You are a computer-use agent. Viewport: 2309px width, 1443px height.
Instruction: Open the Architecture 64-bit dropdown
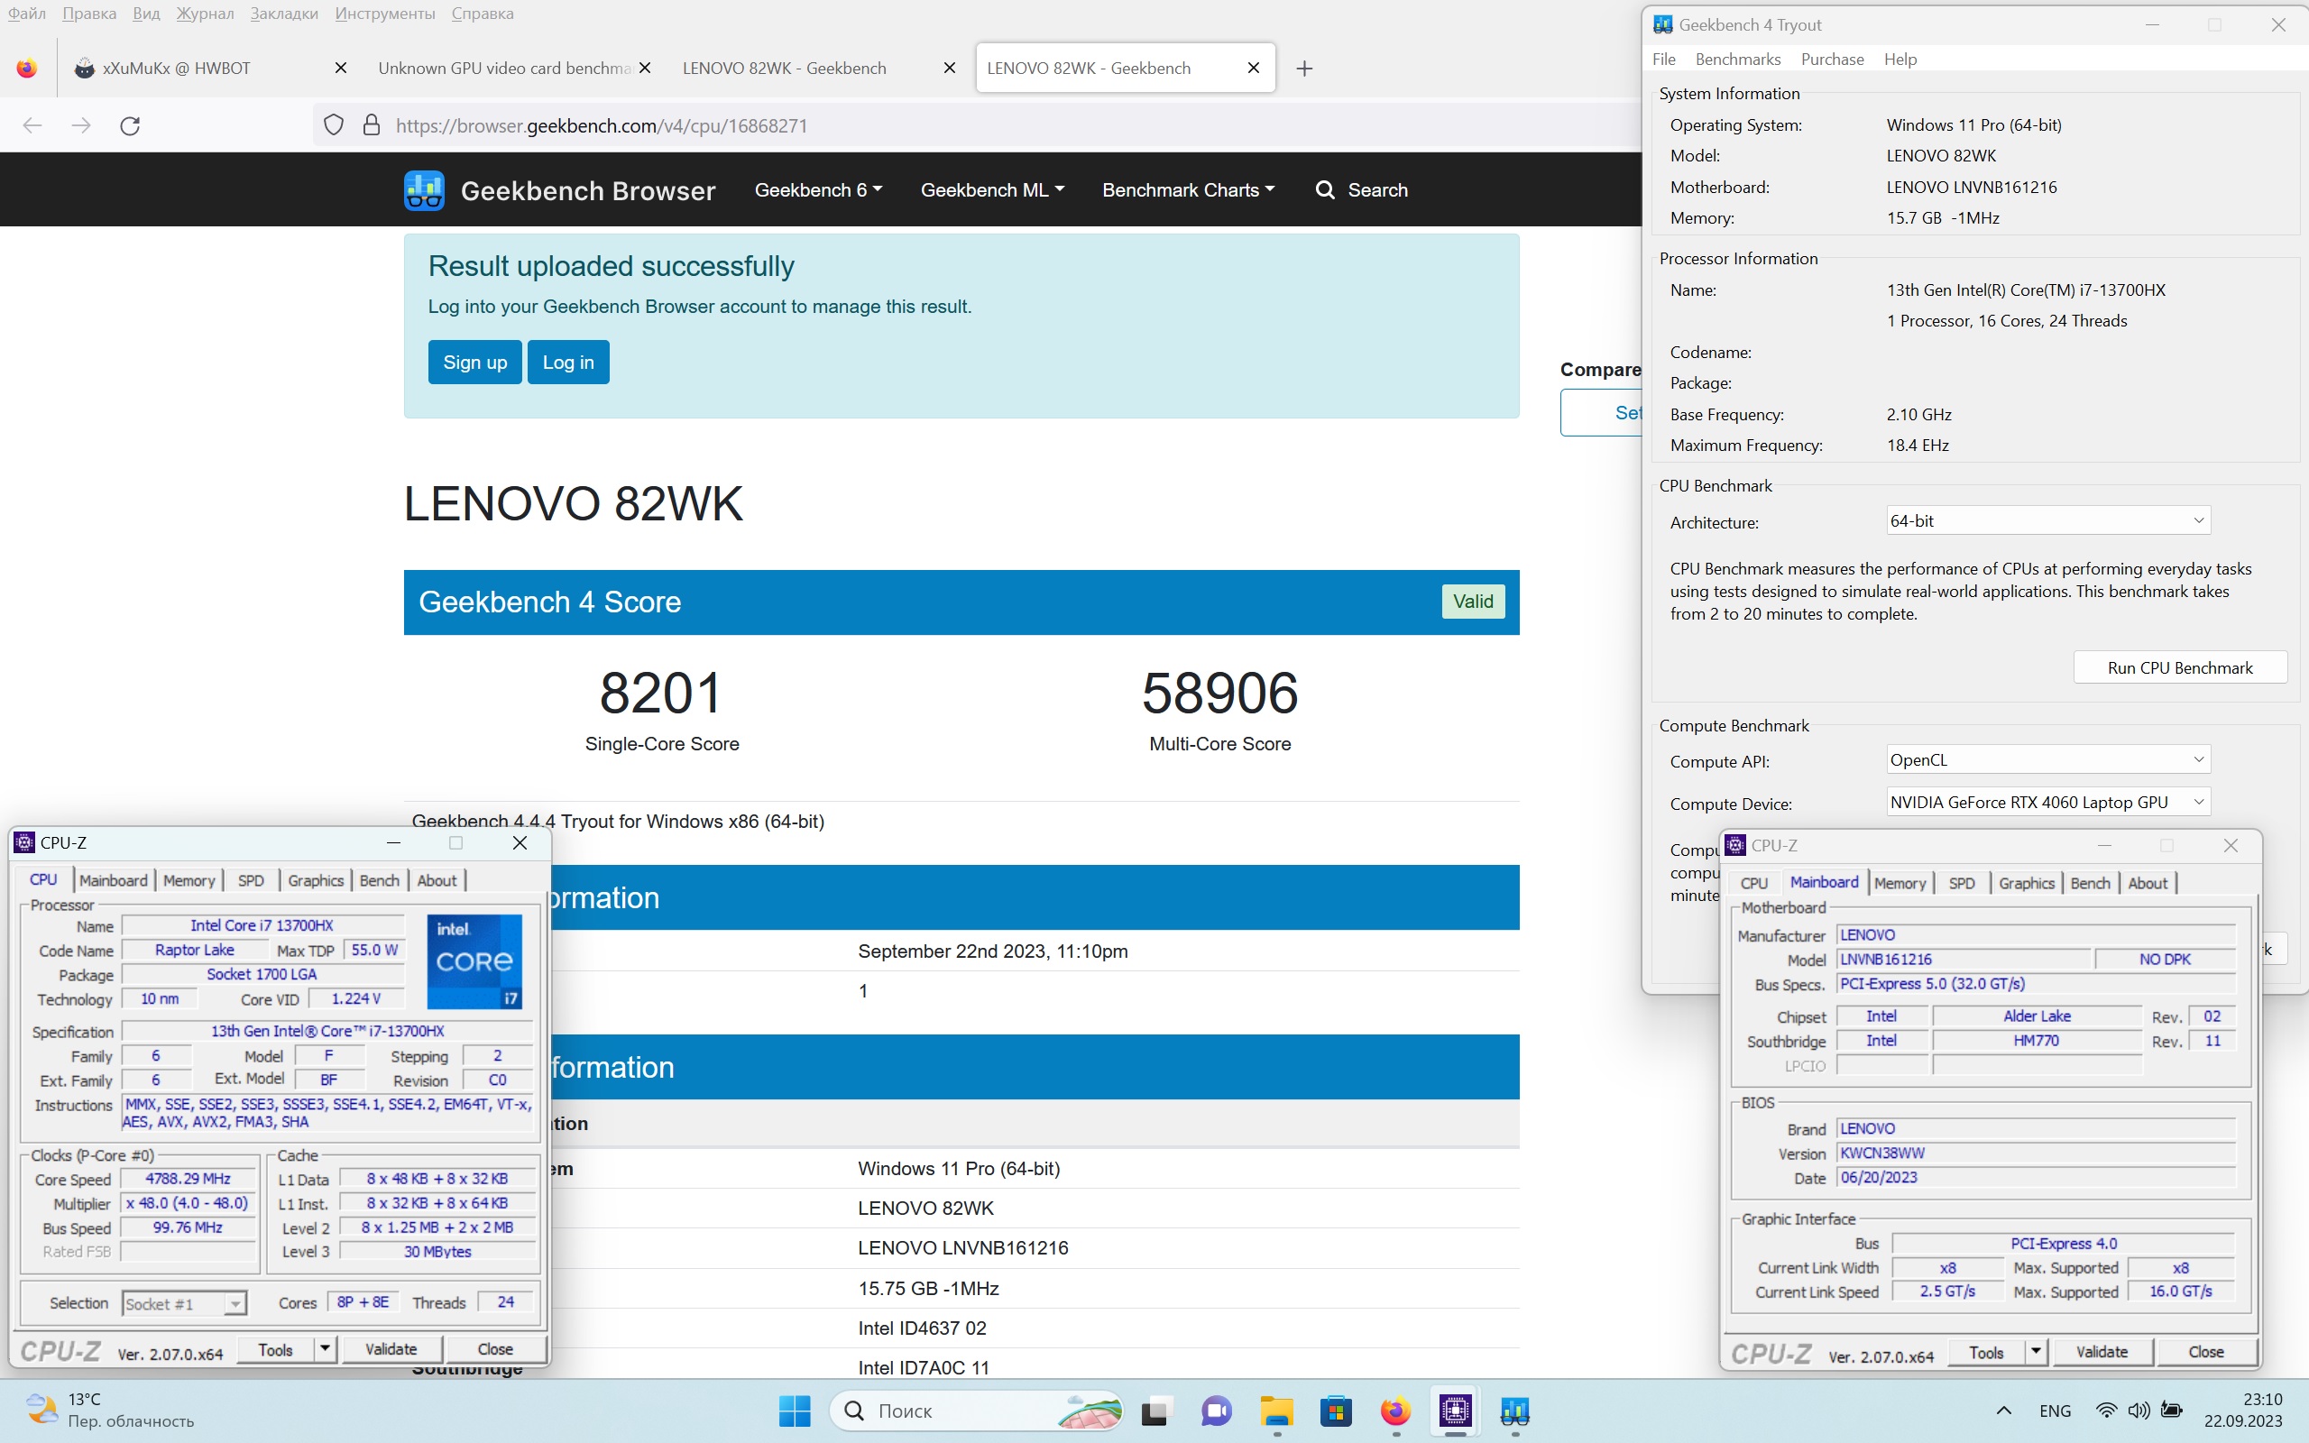(2047, 521)
